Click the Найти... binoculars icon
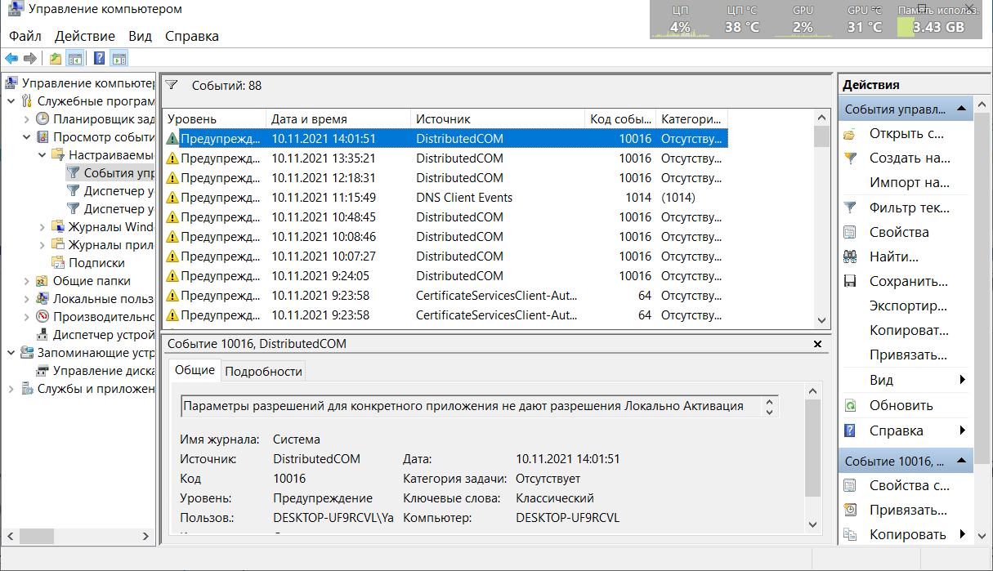993x571 pixels. (850, 257)
